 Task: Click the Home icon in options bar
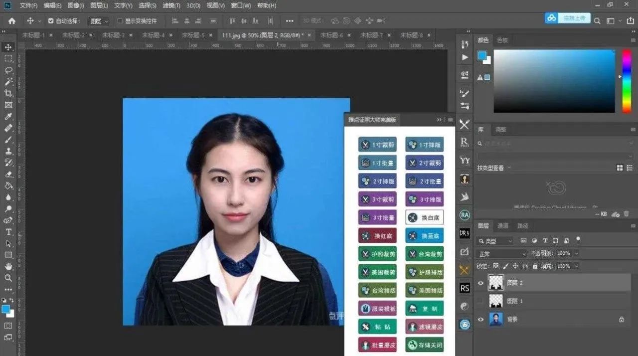click(12, 21)
